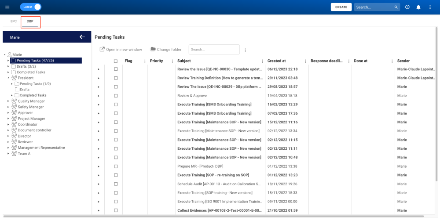440x220 pixels.
Task: Open Created at column options menu
Action: [x=306, y=61]
